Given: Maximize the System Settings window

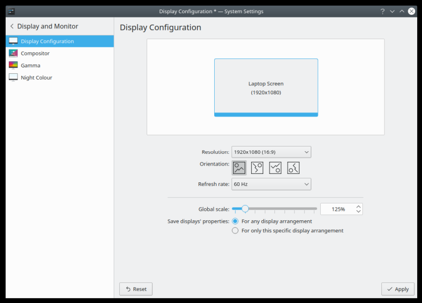Looking at the screenshot, I should (402, 11).
